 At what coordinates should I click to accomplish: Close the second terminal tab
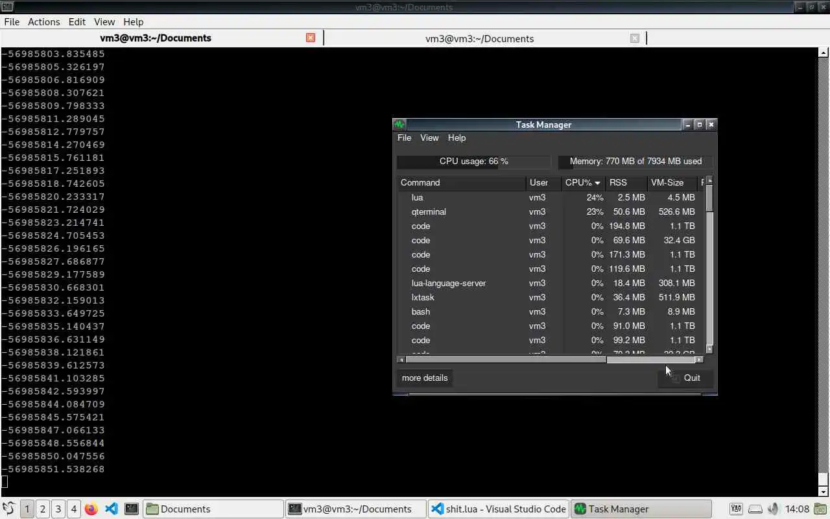[635, 38]
